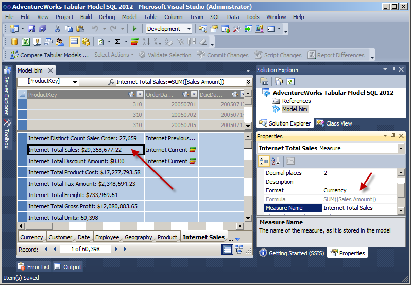Click the Properties icon in Solution Explorer toolbar
This screenshot has width=411, height=285.
point(264,82)
